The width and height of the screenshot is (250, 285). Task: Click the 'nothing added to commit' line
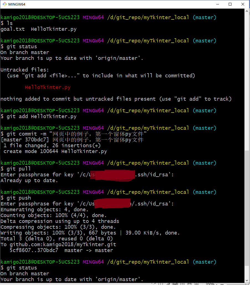coord(116,99)
